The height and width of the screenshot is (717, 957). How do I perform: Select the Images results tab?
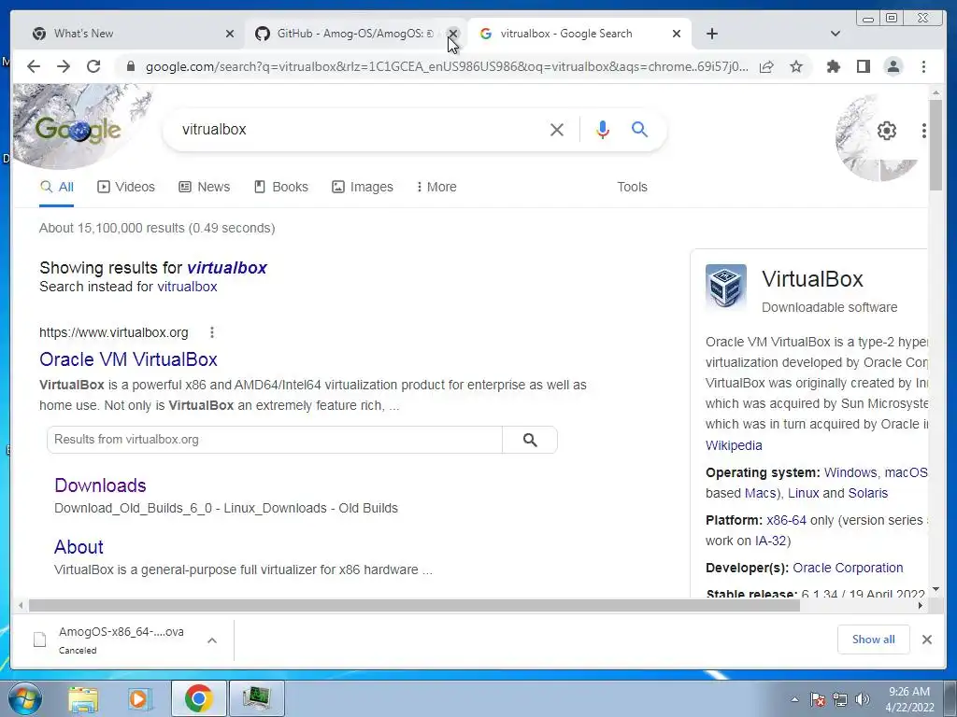[x=363, y=187]
